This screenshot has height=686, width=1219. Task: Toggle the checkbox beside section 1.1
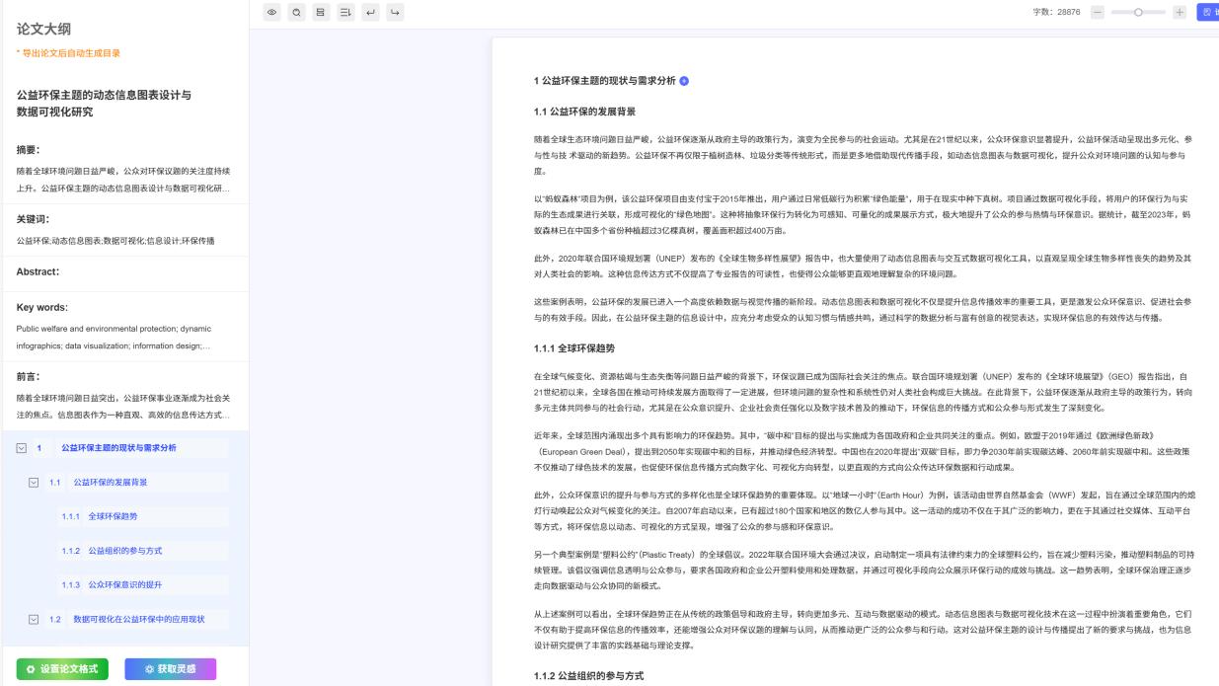coord(34,483)
